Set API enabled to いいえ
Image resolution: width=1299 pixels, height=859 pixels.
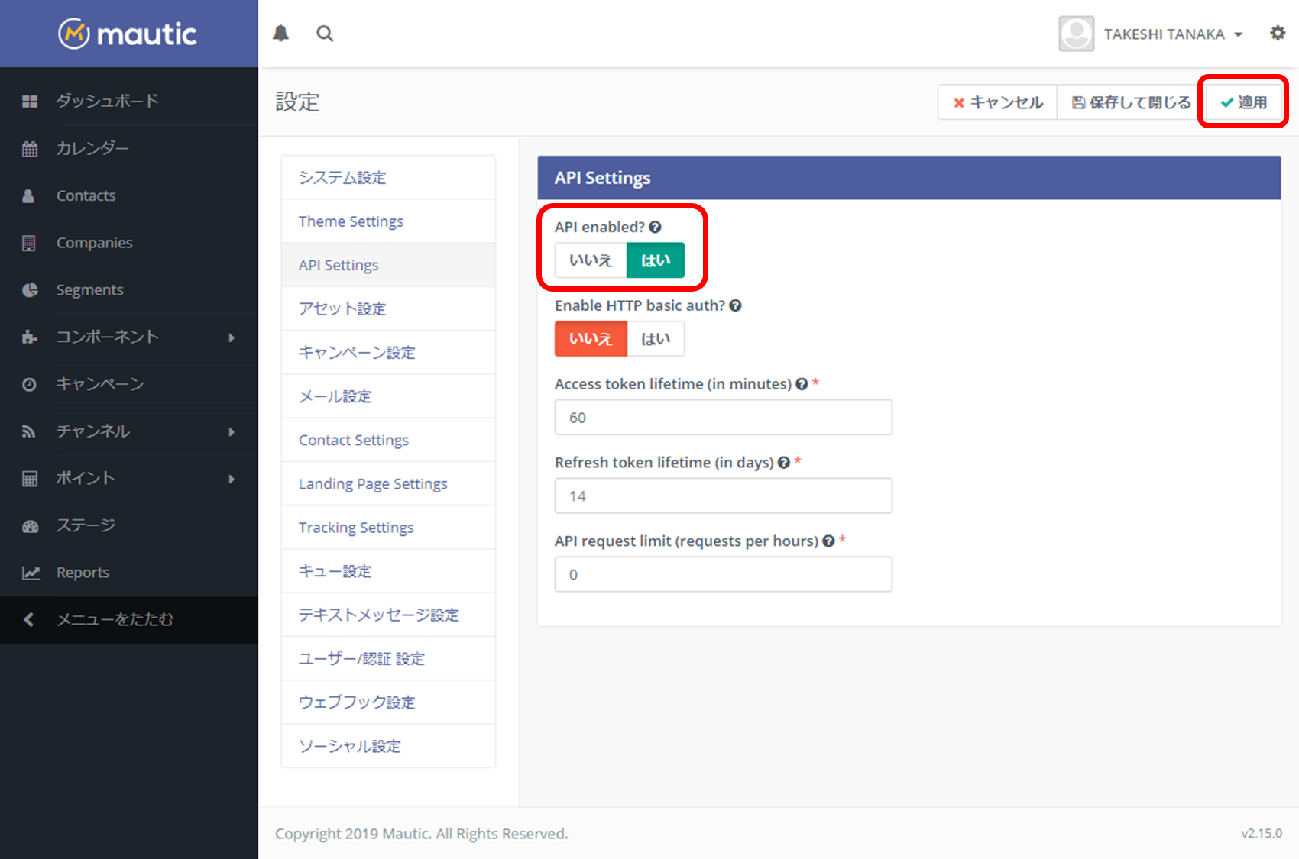(x=591, y=260)
